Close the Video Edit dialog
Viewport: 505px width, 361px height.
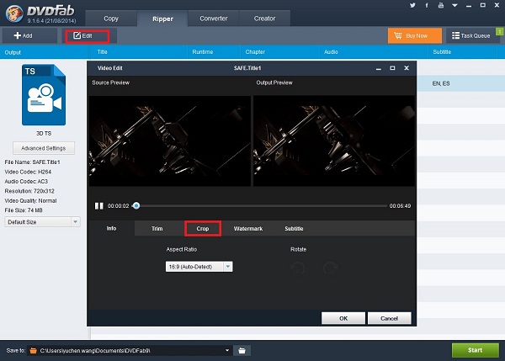407,68
